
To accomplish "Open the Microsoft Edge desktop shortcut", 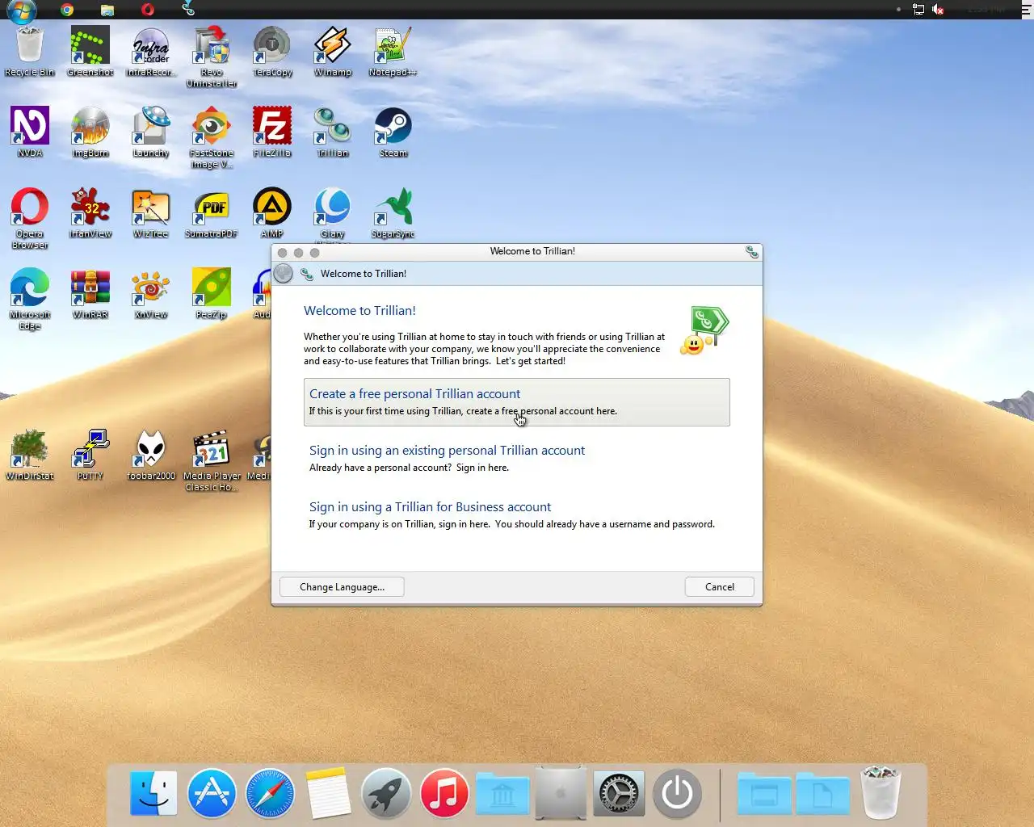I will [x=30, y=299].
